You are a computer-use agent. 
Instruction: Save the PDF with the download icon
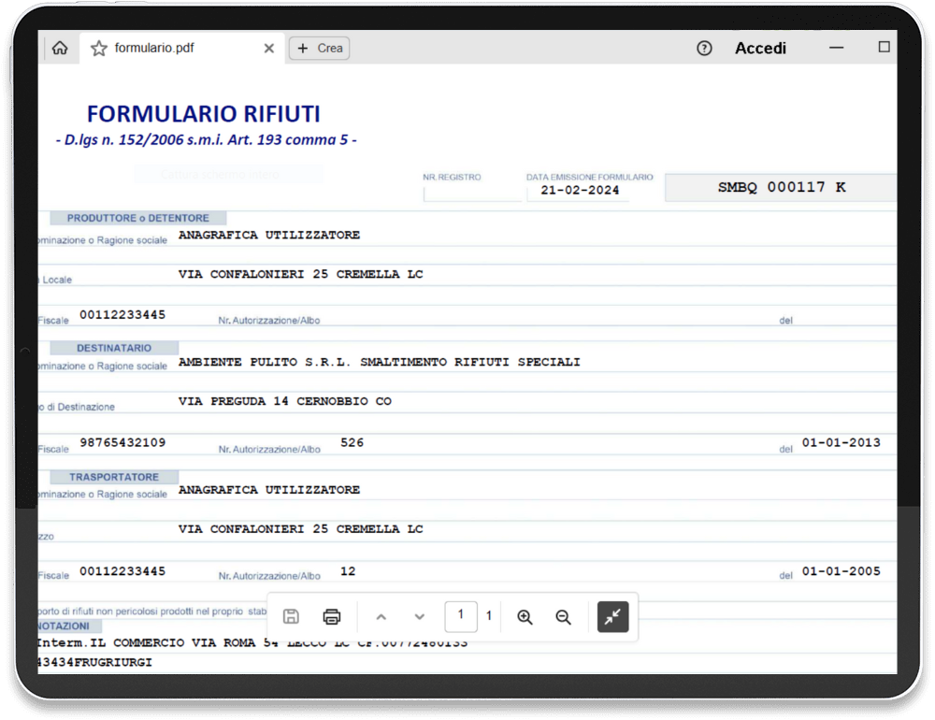[291, 615]
